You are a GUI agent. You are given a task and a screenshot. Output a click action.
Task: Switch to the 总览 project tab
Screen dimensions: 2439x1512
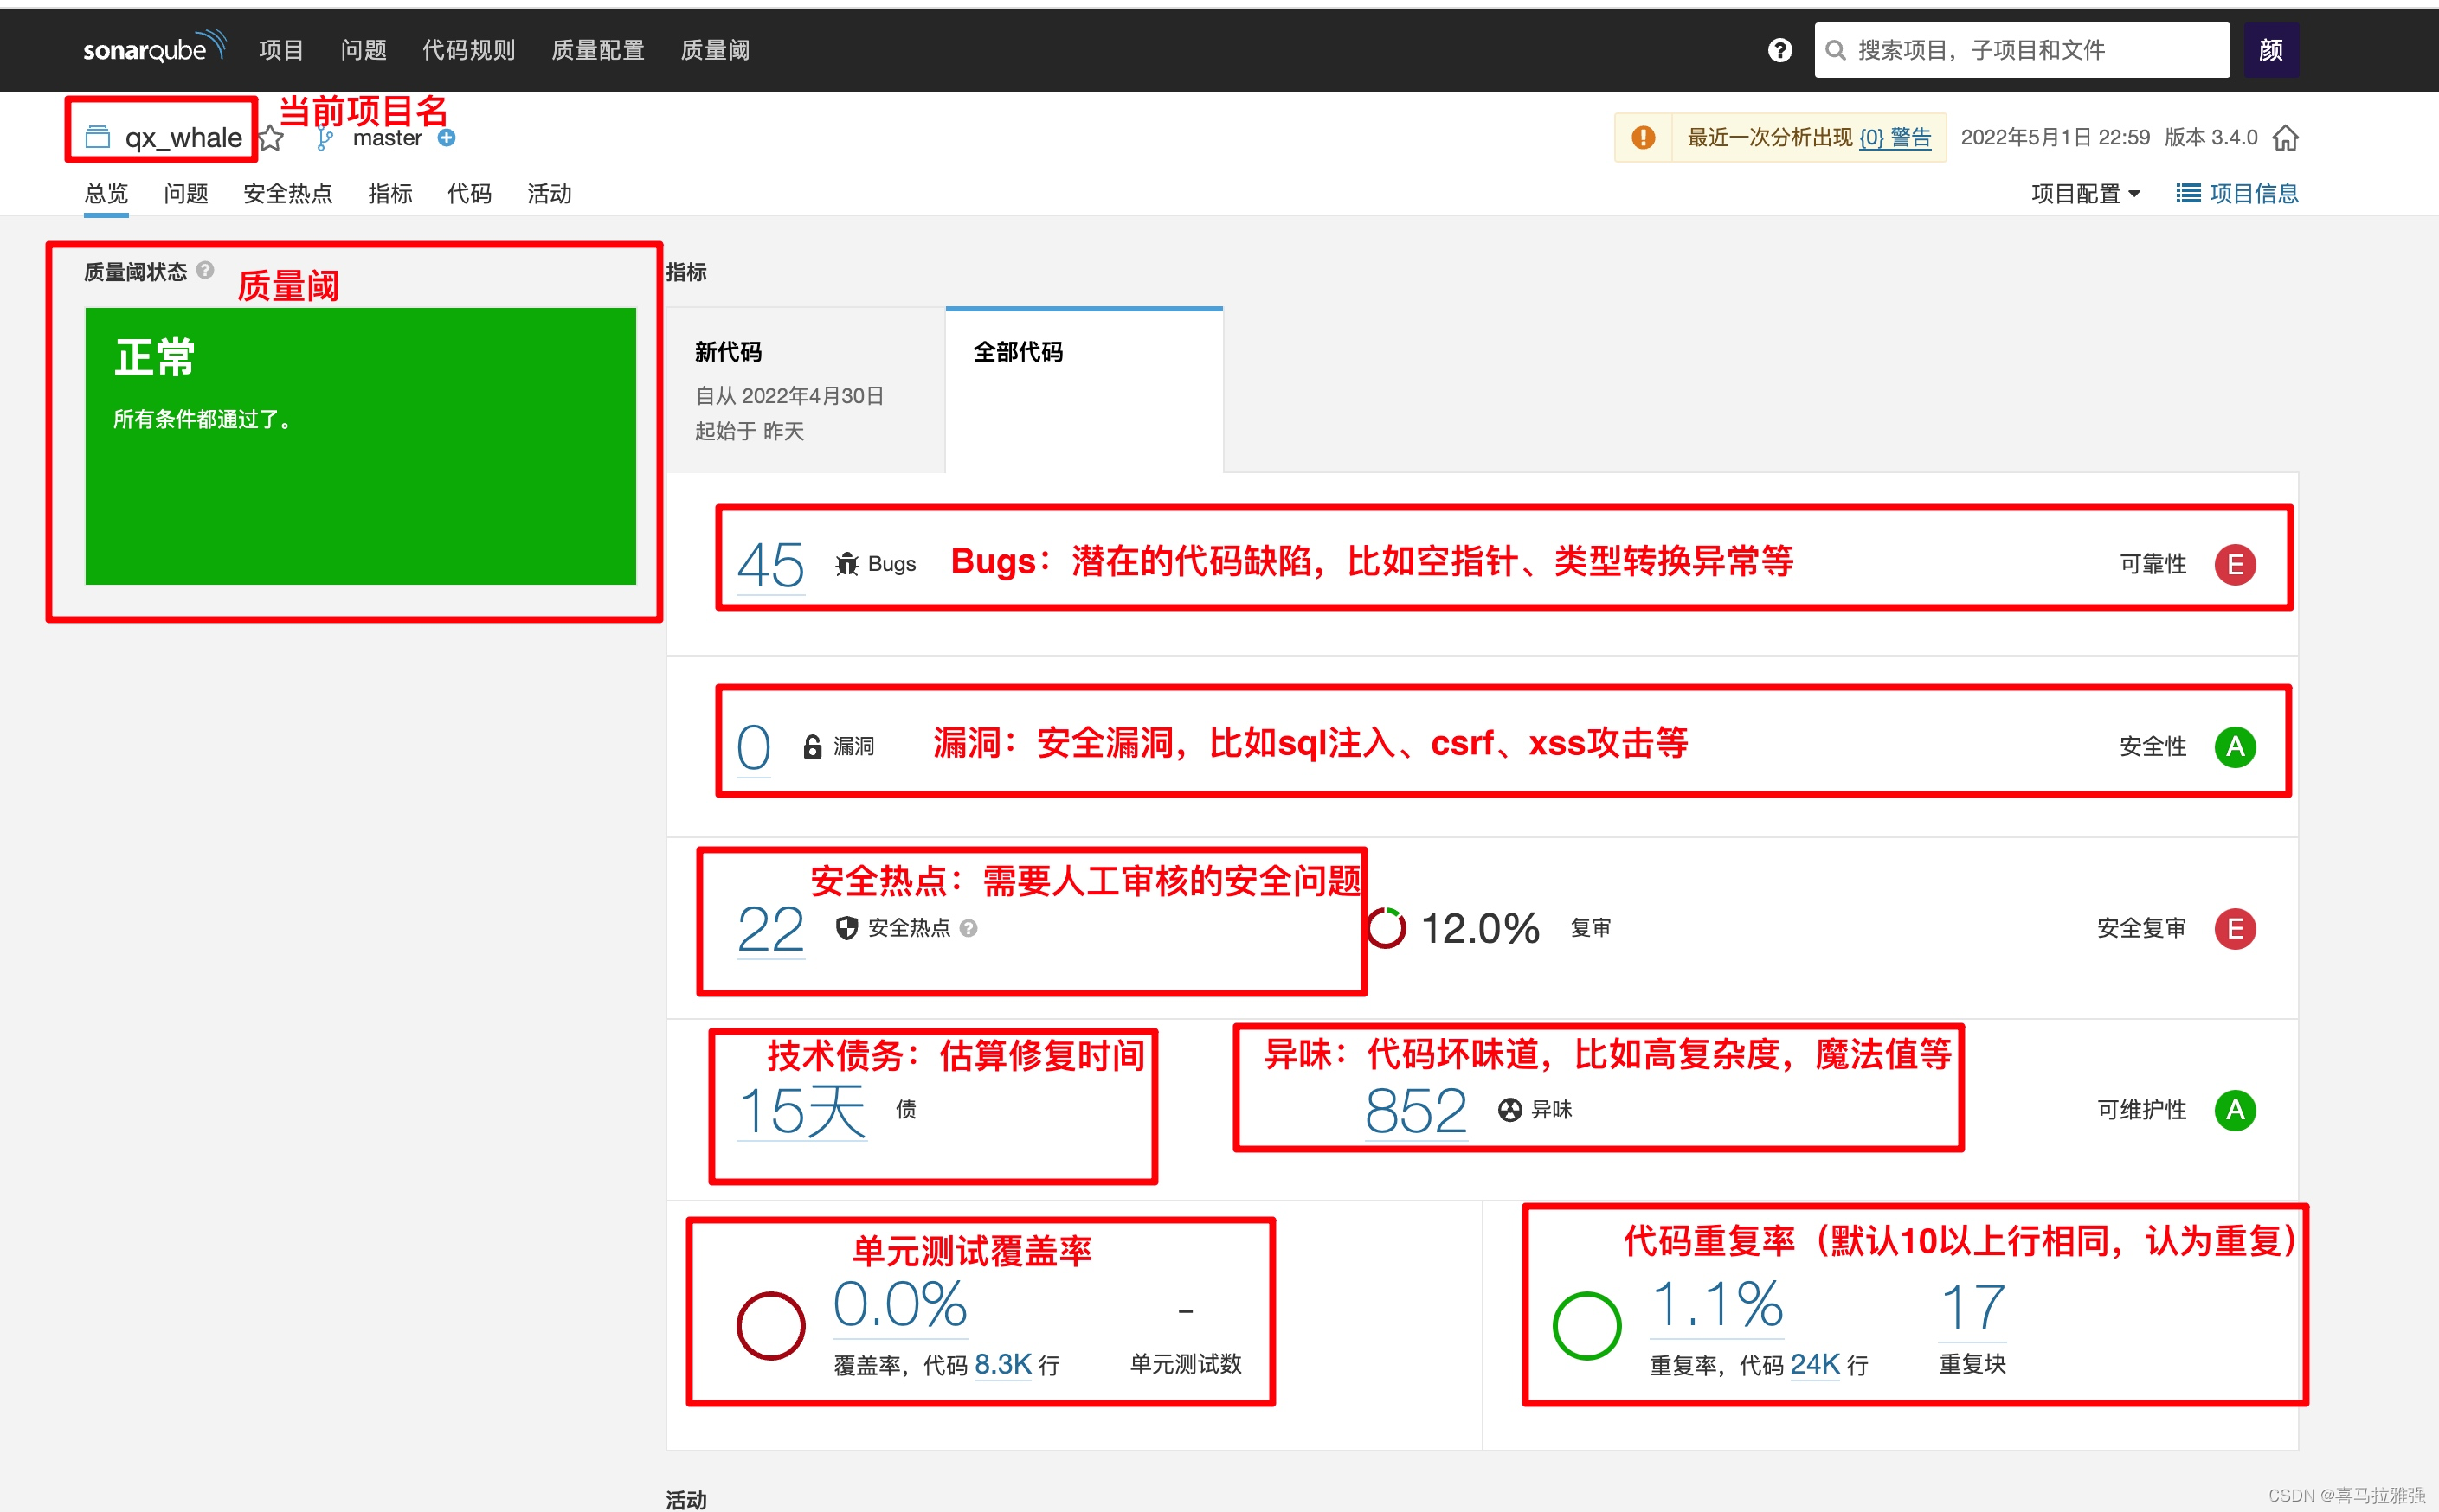point(106,194)
